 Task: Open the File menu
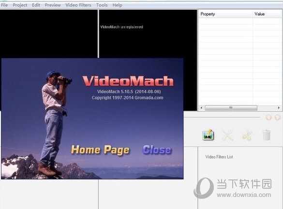point(4,5)
